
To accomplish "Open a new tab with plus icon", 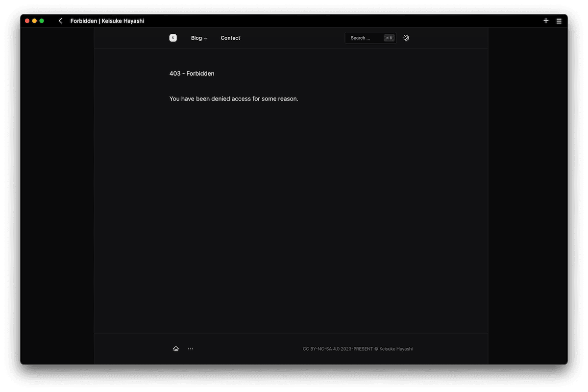I will pos(546,21).
